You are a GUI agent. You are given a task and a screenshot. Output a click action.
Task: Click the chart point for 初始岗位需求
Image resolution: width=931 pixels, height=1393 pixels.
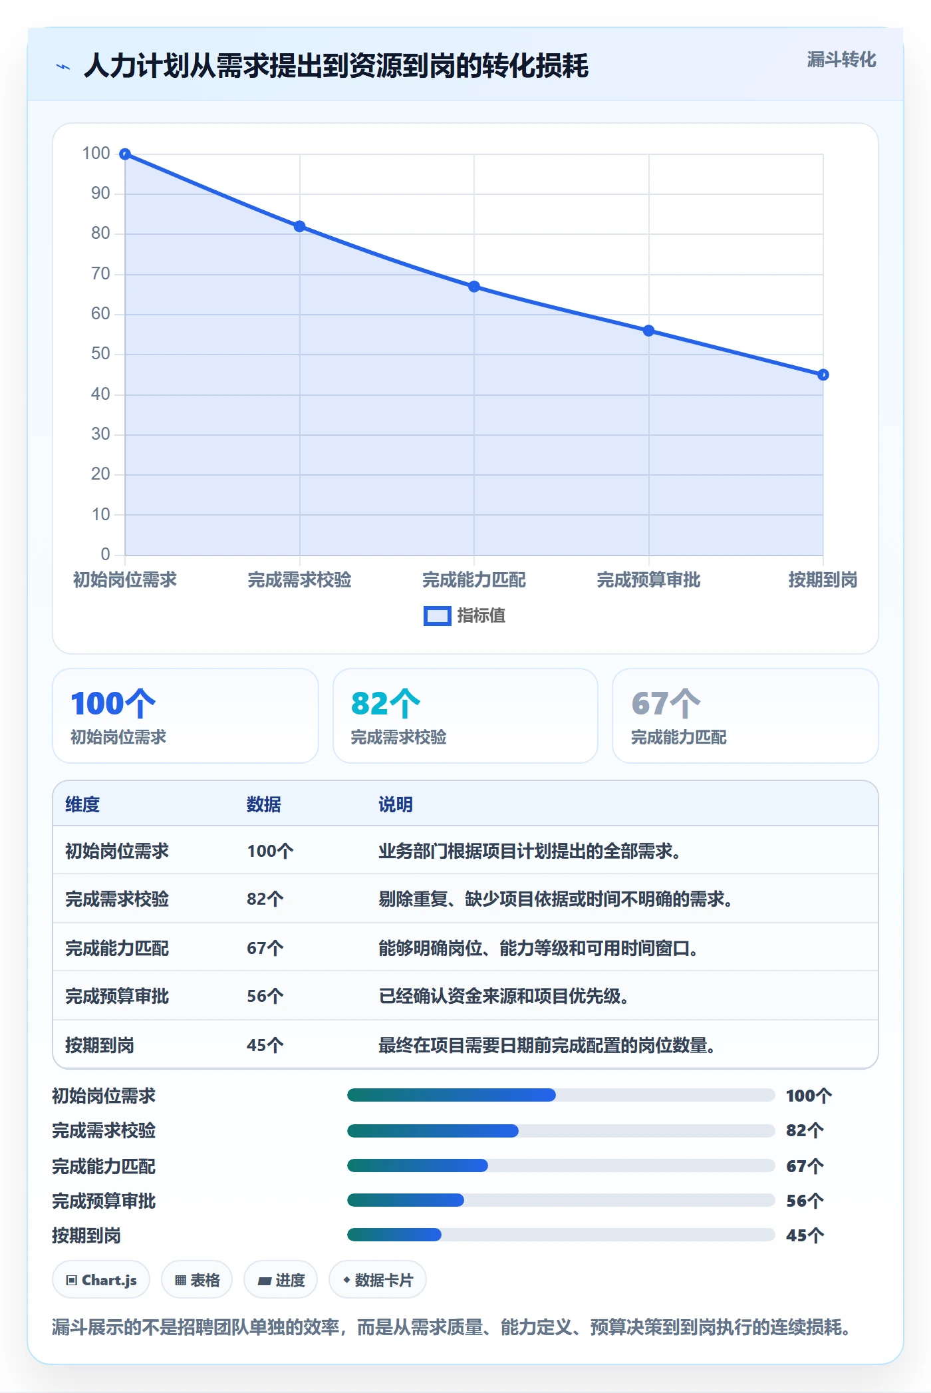[125, 154]
